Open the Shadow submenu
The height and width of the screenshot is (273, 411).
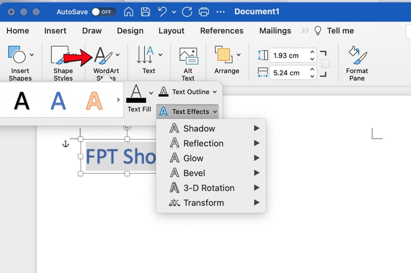pos(211,129)
